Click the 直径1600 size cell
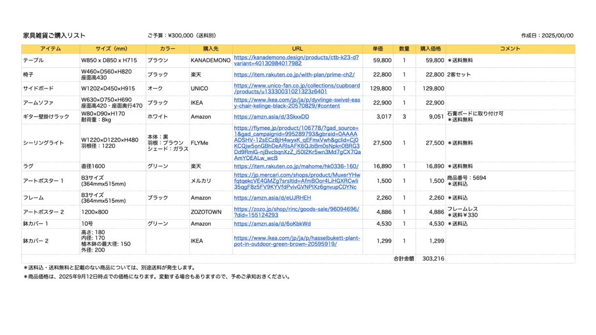 point(112,167)
